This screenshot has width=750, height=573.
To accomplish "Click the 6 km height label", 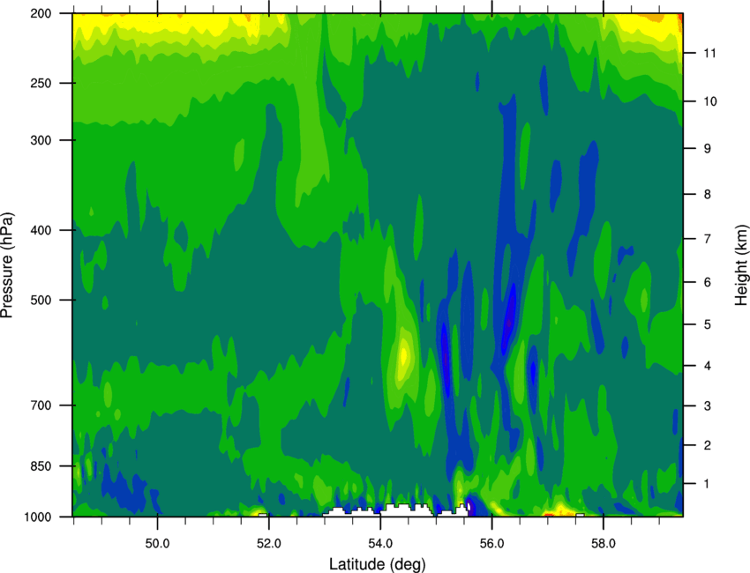I will click(708, 282).
